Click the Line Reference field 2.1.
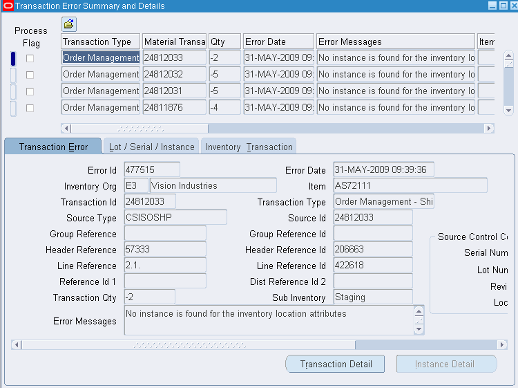 click(x=165, y=265)
